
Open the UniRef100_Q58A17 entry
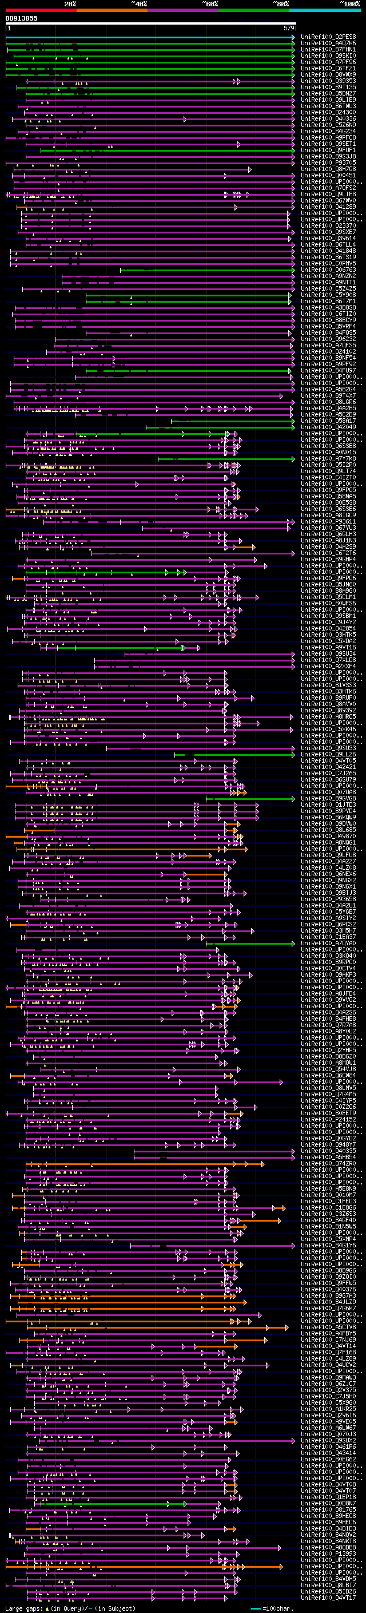(x=328, y=421)
